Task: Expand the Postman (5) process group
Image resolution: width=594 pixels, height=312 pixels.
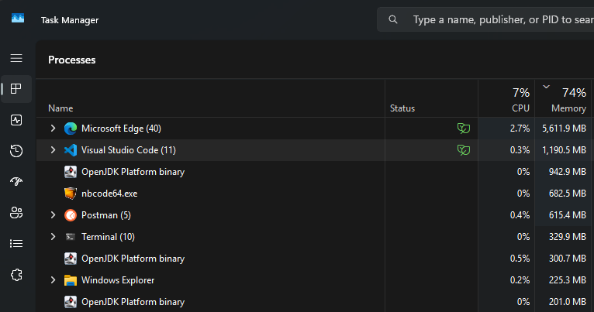Action: (53, 215)
